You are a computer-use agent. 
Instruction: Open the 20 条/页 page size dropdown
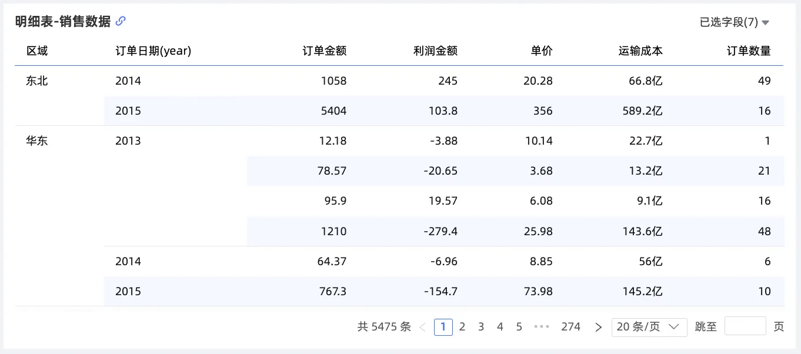click(x=649, y=327)
